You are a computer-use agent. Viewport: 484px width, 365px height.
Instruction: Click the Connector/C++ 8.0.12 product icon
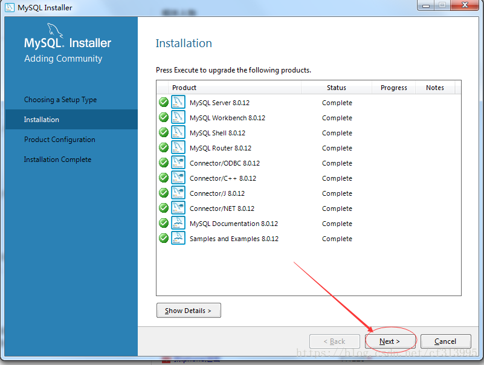tap(178, 178)
